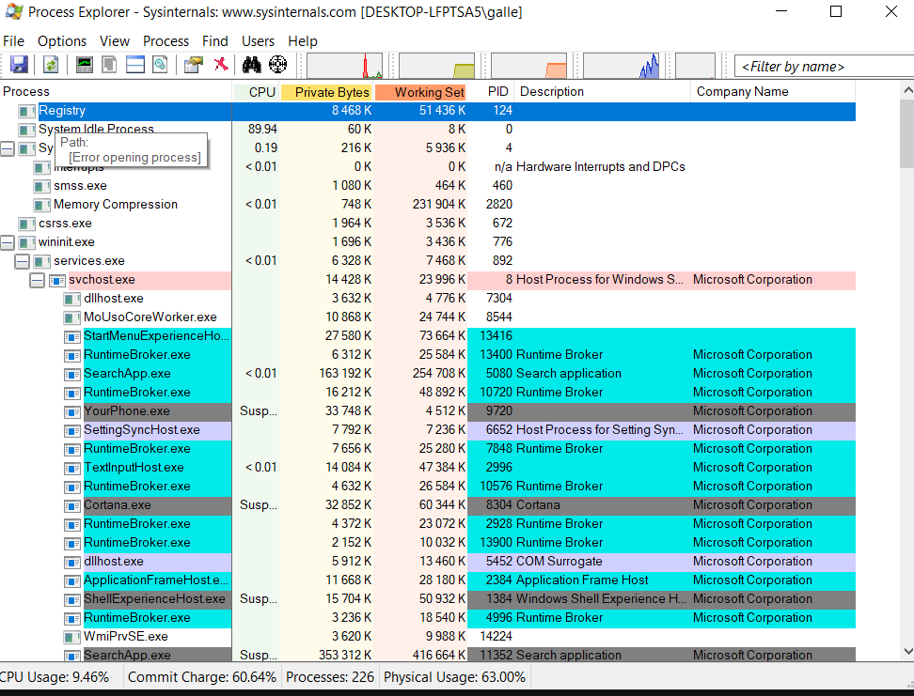The height and width of the screenshot is (696, 914).
Task: Click the Show Process Tree toolbar icon
Action: [x=110, y=65]
